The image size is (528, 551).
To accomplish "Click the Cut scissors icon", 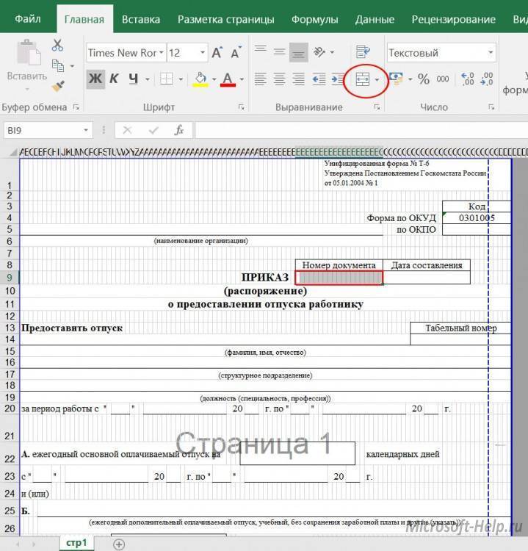I will tap(58, 46).
